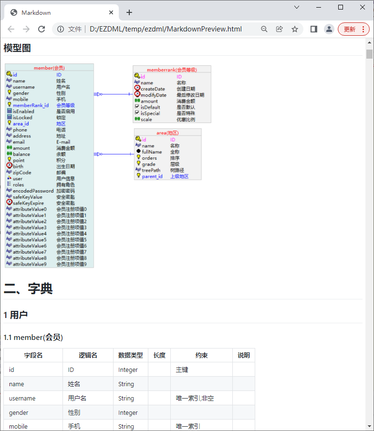Click the red 更新 update button
This screenshot has height=431, width=374.
pos(350,29)
